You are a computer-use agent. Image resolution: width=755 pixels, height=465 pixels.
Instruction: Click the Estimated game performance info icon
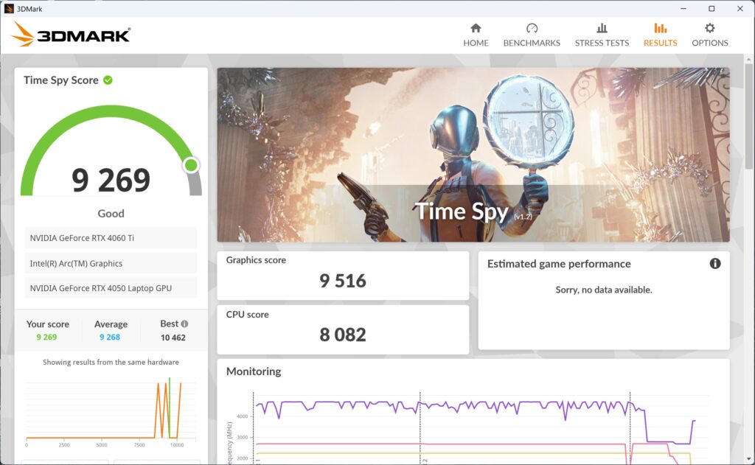click(x=714, y=264)
